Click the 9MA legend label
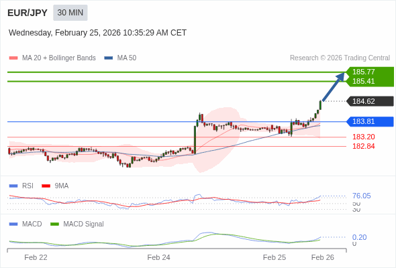Screen dimensions: 396x268 tap(62, 186)
